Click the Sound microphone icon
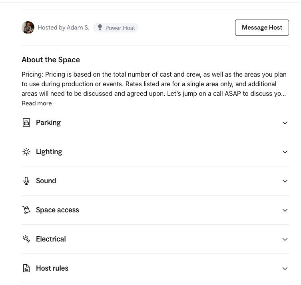The image size is (301, 285). pos(26,181)
